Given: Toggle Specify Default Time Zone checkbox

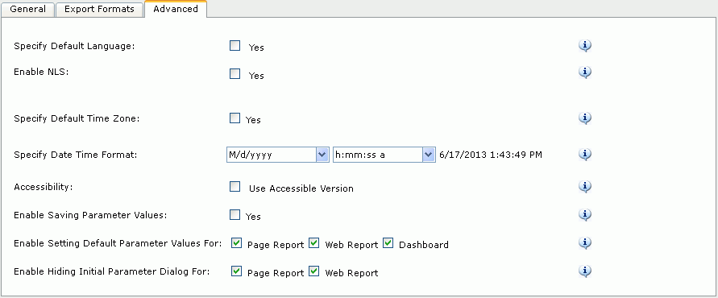Looking at the screenshot, I should [234, 118].
